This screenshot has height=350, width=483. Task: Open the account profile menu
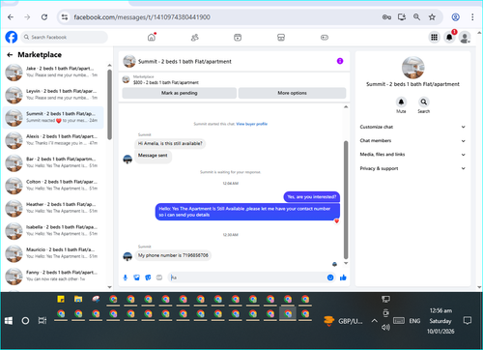coord(465,38)
